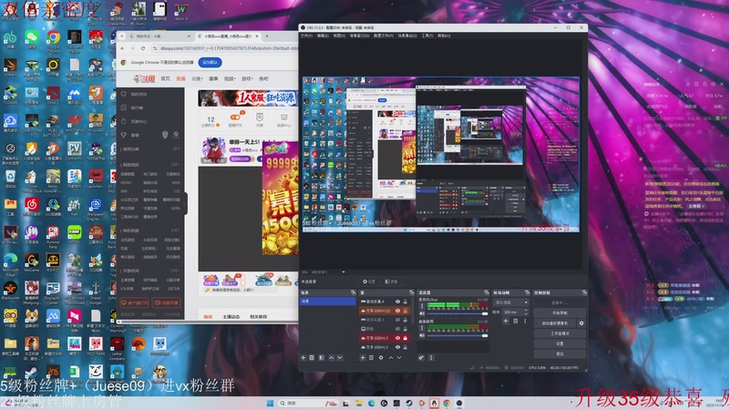Toggle visibility of bottom 文本 (GDI+) 2 source
The width and height of the screenshot is (729, 410).
click(397, 347)
